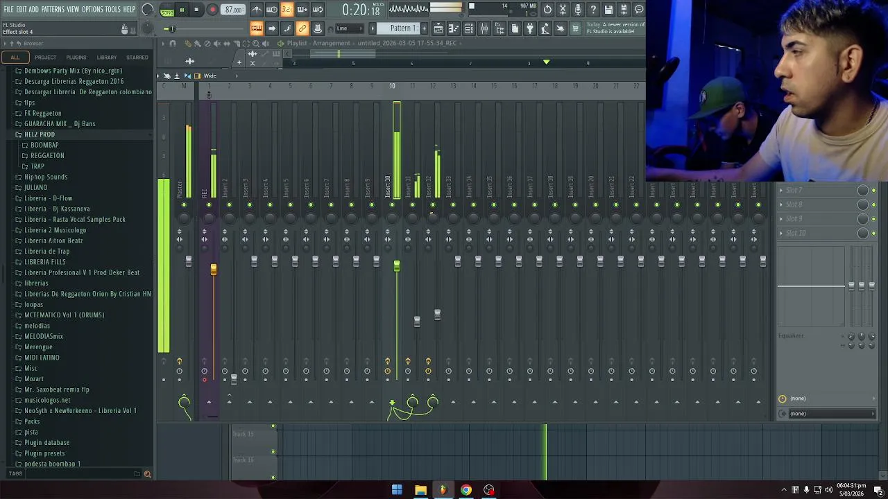888x499 pixels.
Task: Stop playback with the stop button
Action: [196, 10]
